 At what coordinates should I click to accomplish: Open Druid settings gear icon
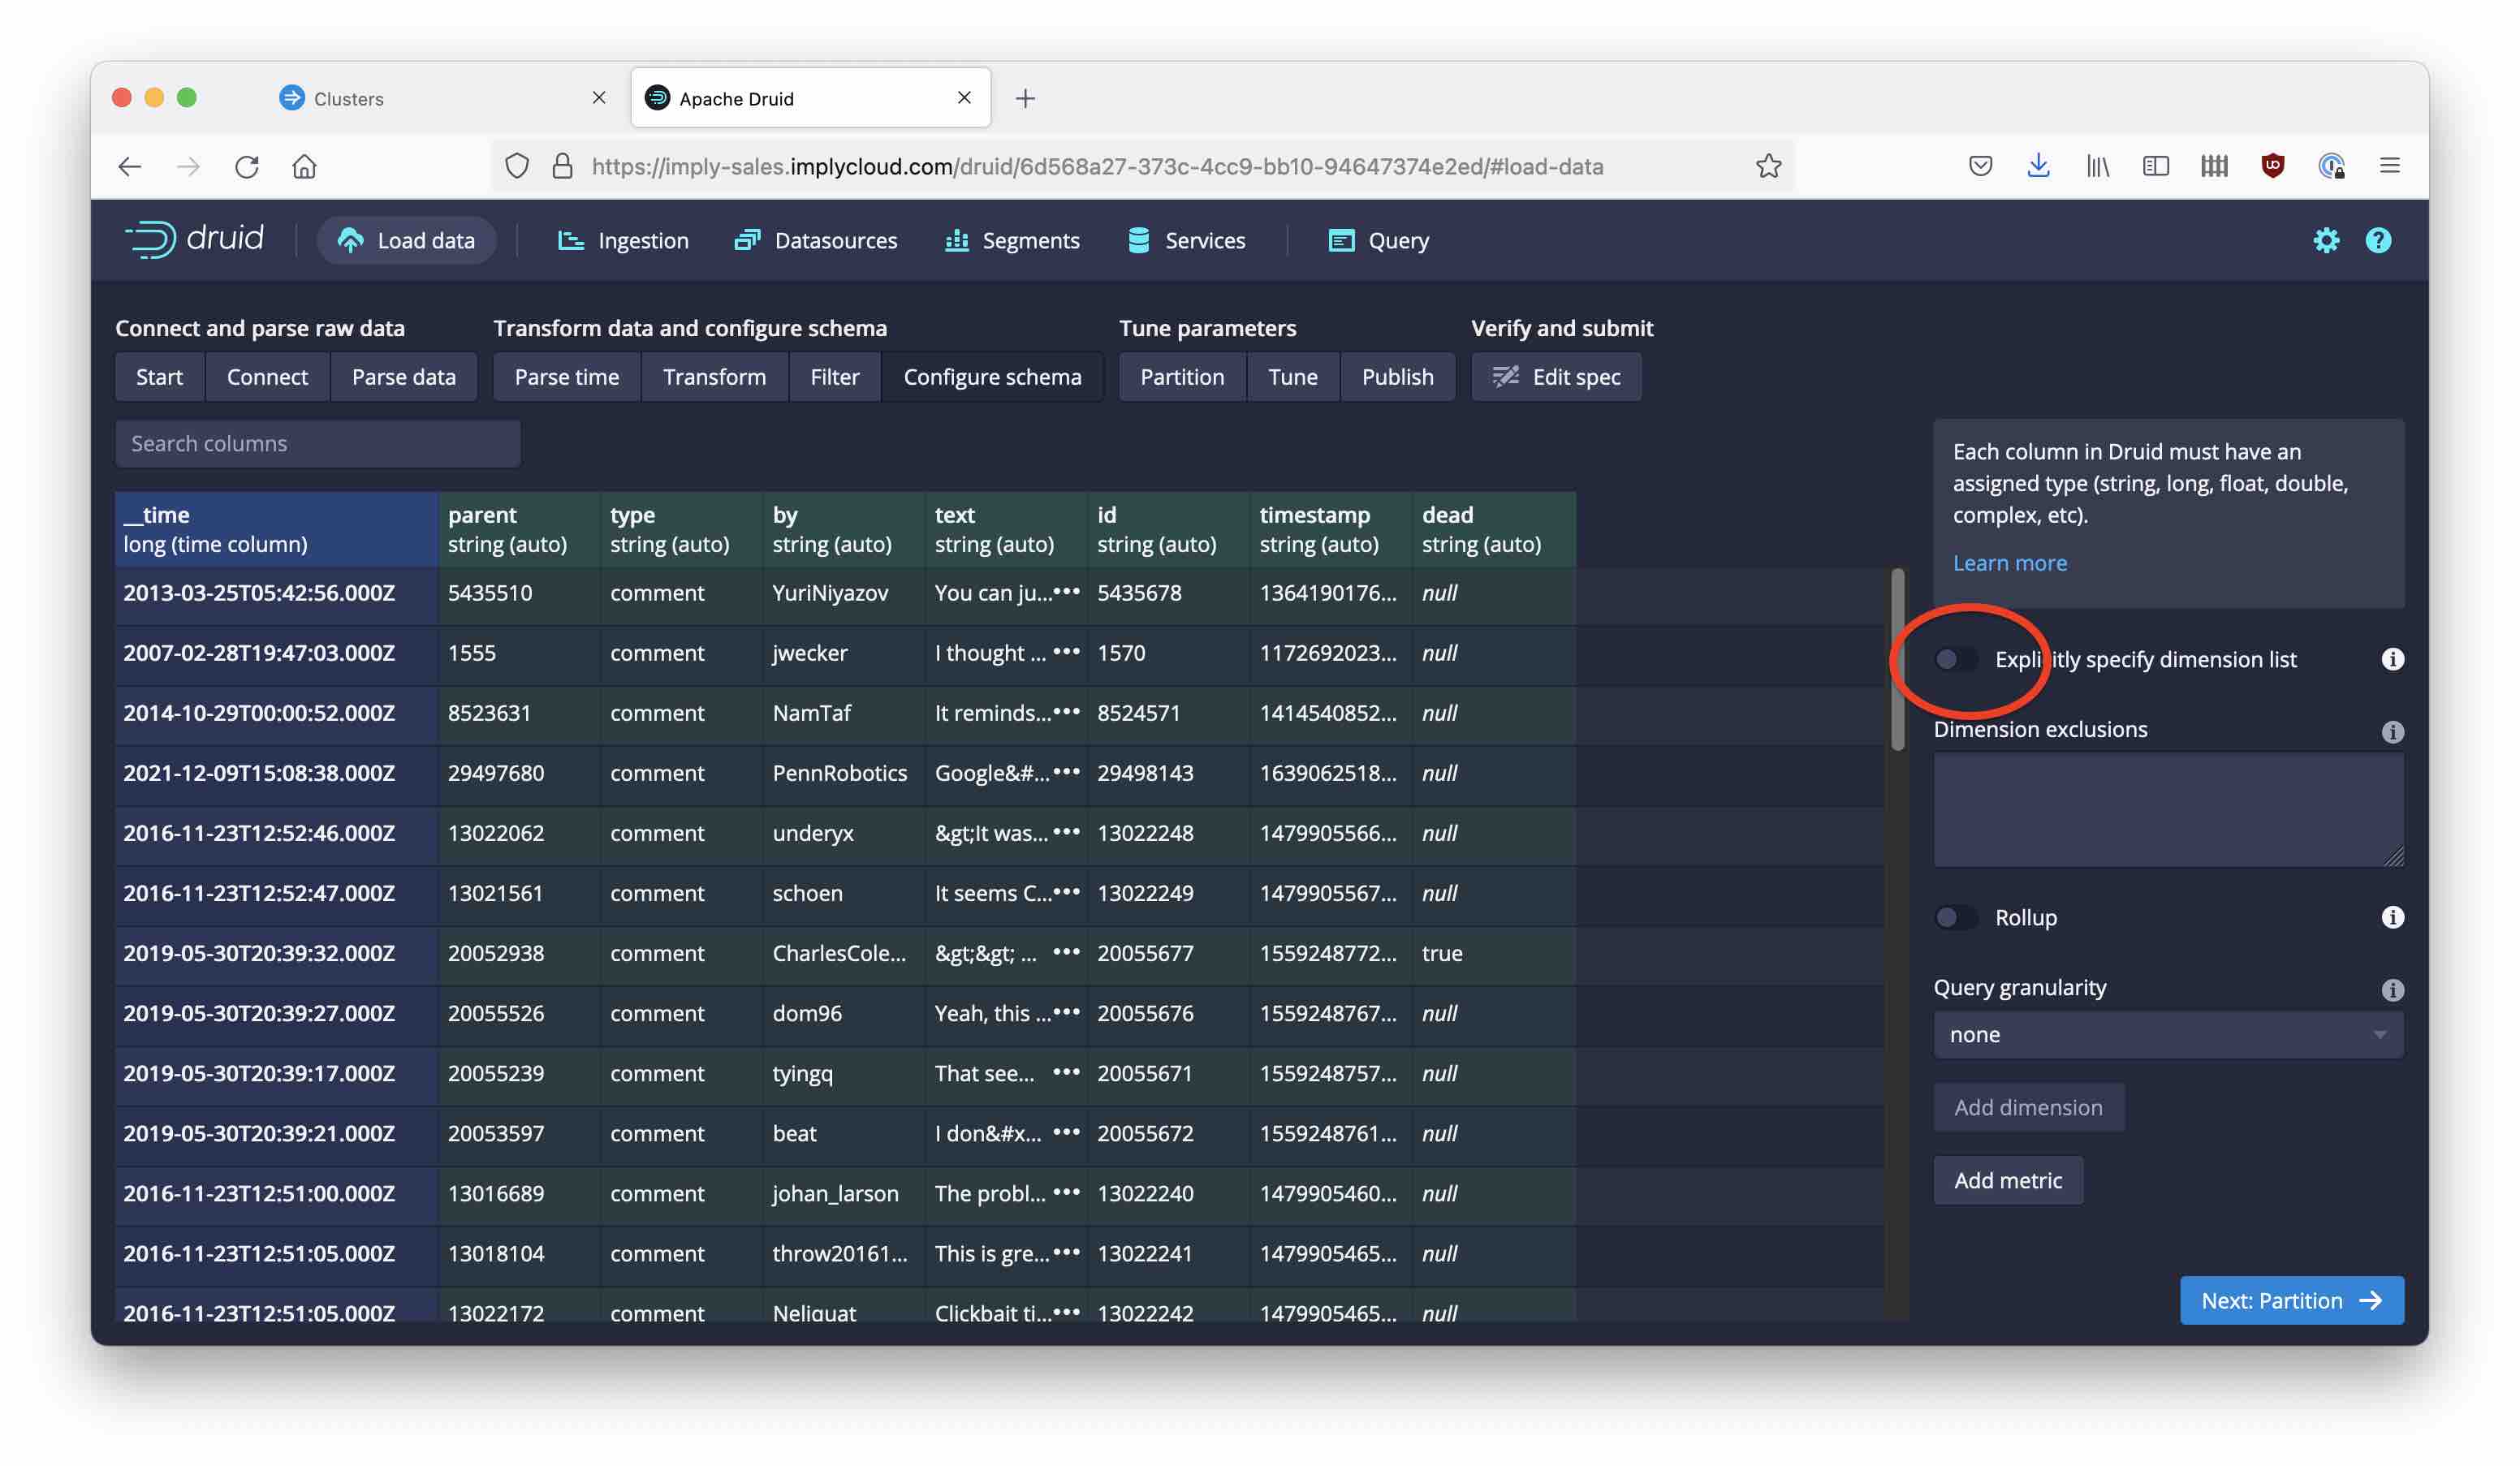click(x=2326, y=240)
